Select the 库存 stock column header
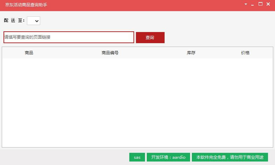The height and width of the screenshot is (165, 275). click(x=191, y=53)
